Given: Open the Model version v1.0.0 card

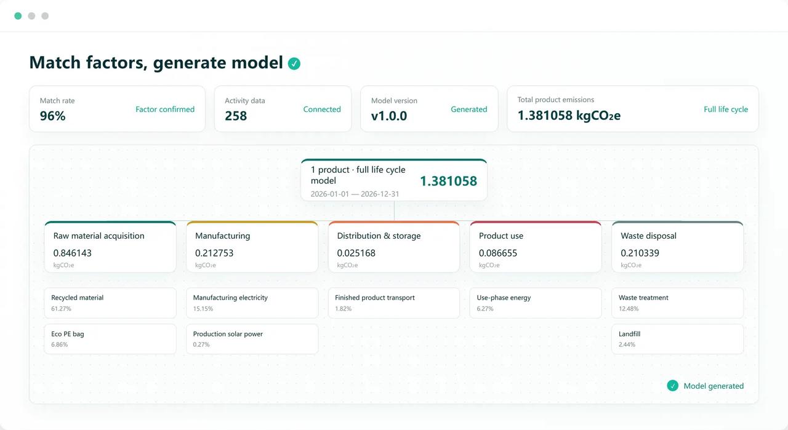Looking at the screenshot, I should pos(429,109).
